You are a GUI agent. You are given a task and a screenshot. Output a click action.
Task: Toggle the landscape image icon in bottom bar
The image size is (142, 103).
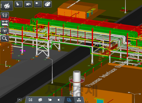tap(31, 100)
